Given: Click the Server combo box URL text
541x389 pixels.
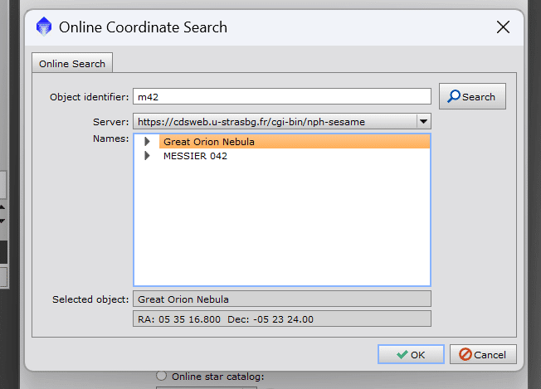Looking at the screenshot, I should tap(251, 122).
